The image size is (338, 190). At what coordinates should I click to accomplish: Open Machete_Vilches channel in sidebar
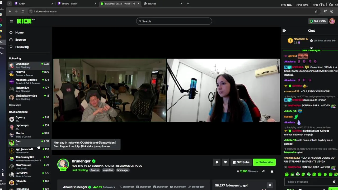[29, 81]
